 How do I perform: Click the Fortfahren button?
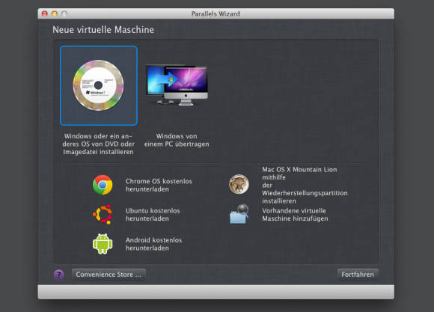pos(358,275)
